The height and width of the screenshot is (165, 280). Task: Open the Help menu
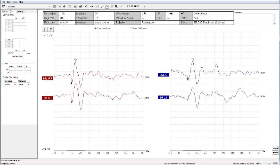(21, 2)
